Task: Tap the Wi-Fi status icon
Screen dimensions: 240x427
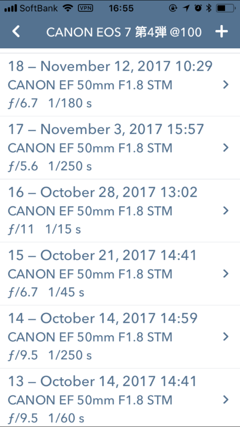Action: click(68, 8)
